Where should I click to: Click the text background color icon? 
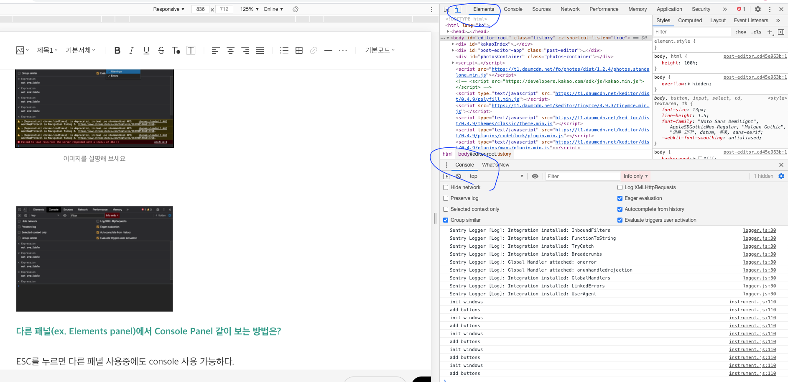pyautogui.click(x=191, y=50)
